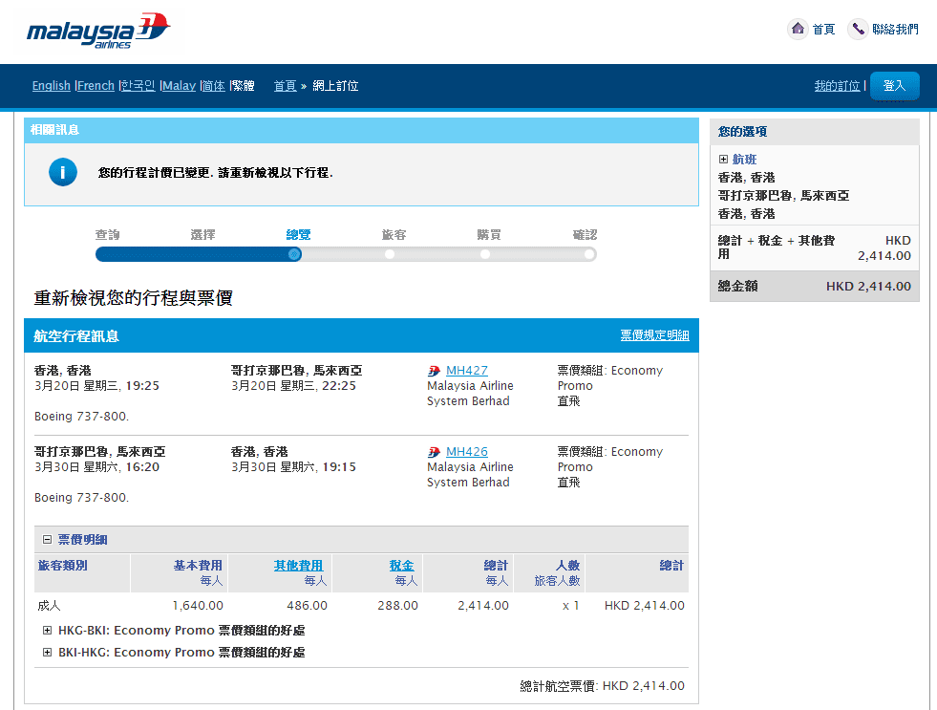Click the 其他費用 column header link
937x710 pixels.
(298, 566)
